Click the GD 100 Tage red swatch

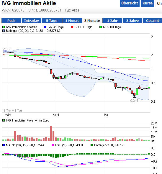[x=72, y=27]
